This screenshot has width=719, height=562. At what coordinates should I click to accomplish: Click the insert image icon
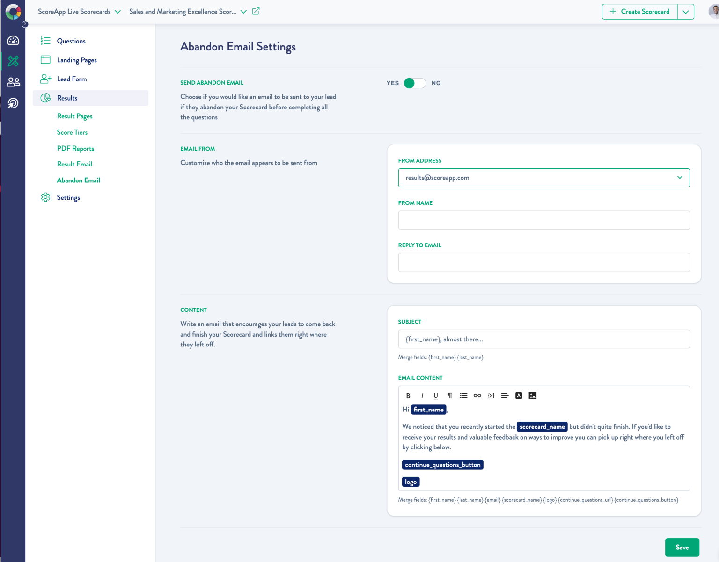coord(533,396)
